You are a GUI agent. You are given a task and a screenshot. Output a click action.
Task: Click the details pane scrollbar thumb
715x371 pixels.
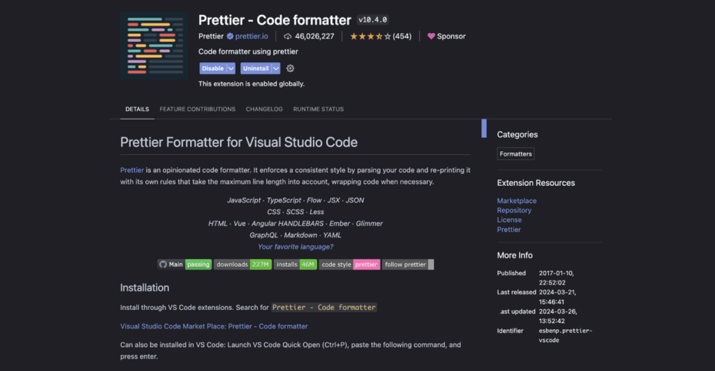[484, 128]
